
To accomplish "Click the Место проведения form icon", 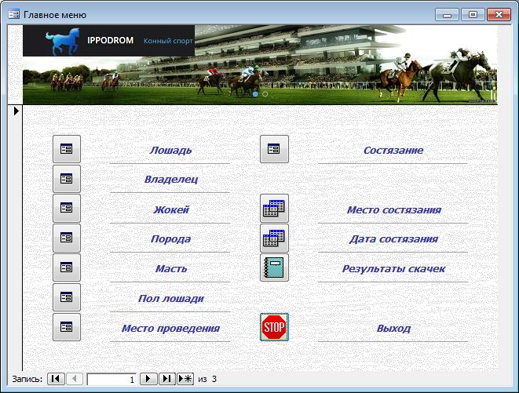I will [67, 327].
